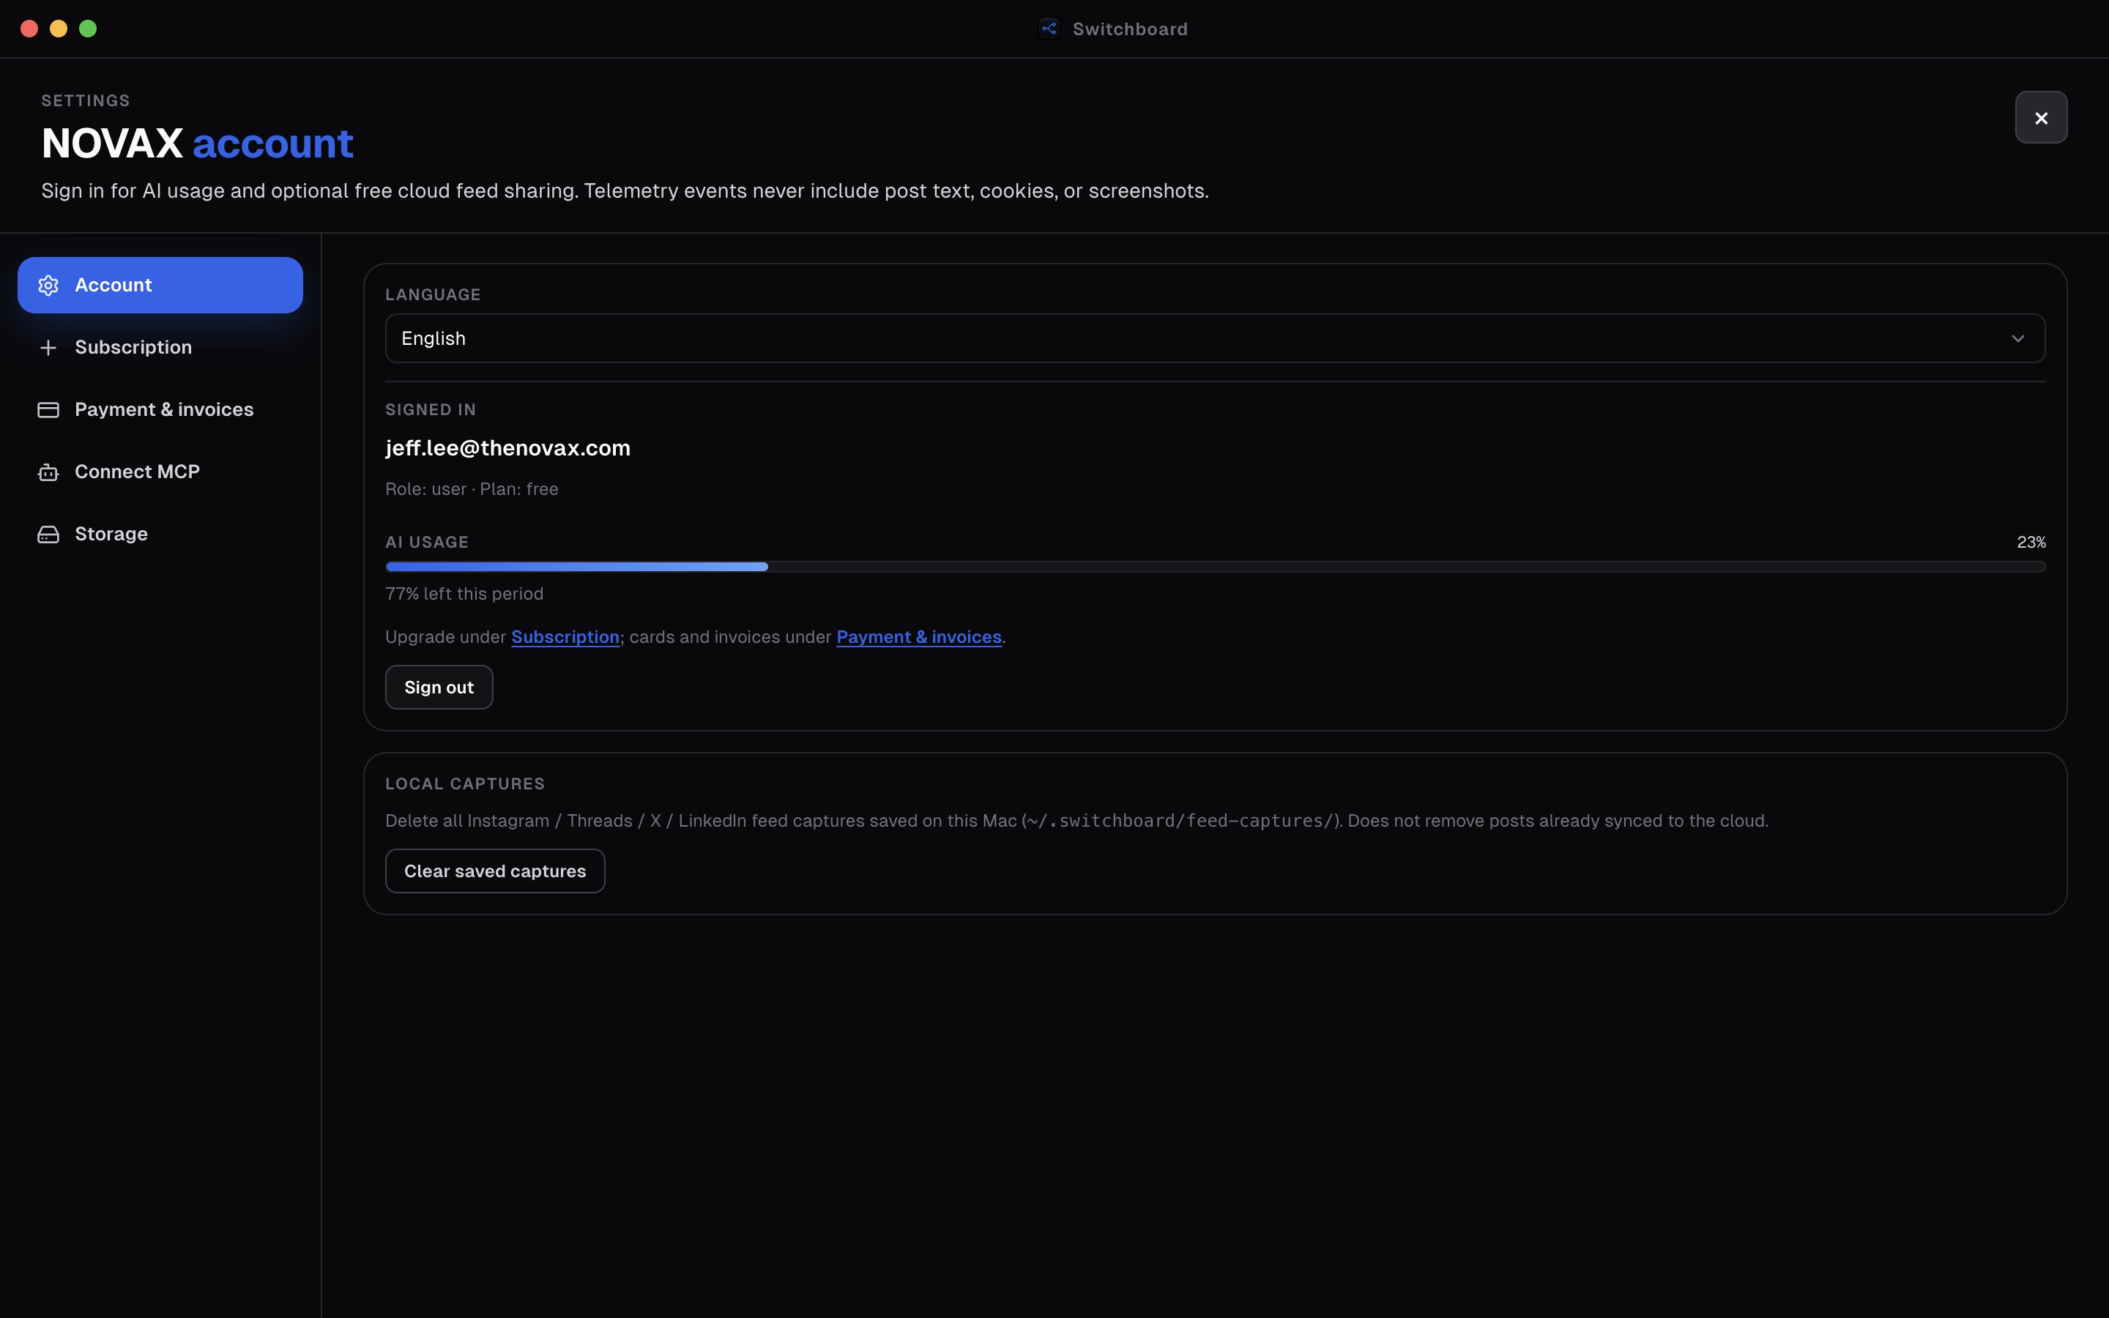
Task: Click the SIGNED IN section label
Action: coord(431,410)
